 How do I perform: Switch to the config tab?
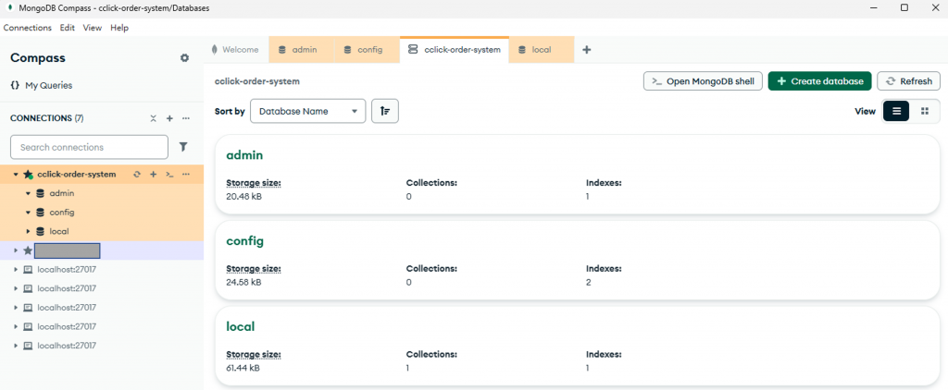368,50
